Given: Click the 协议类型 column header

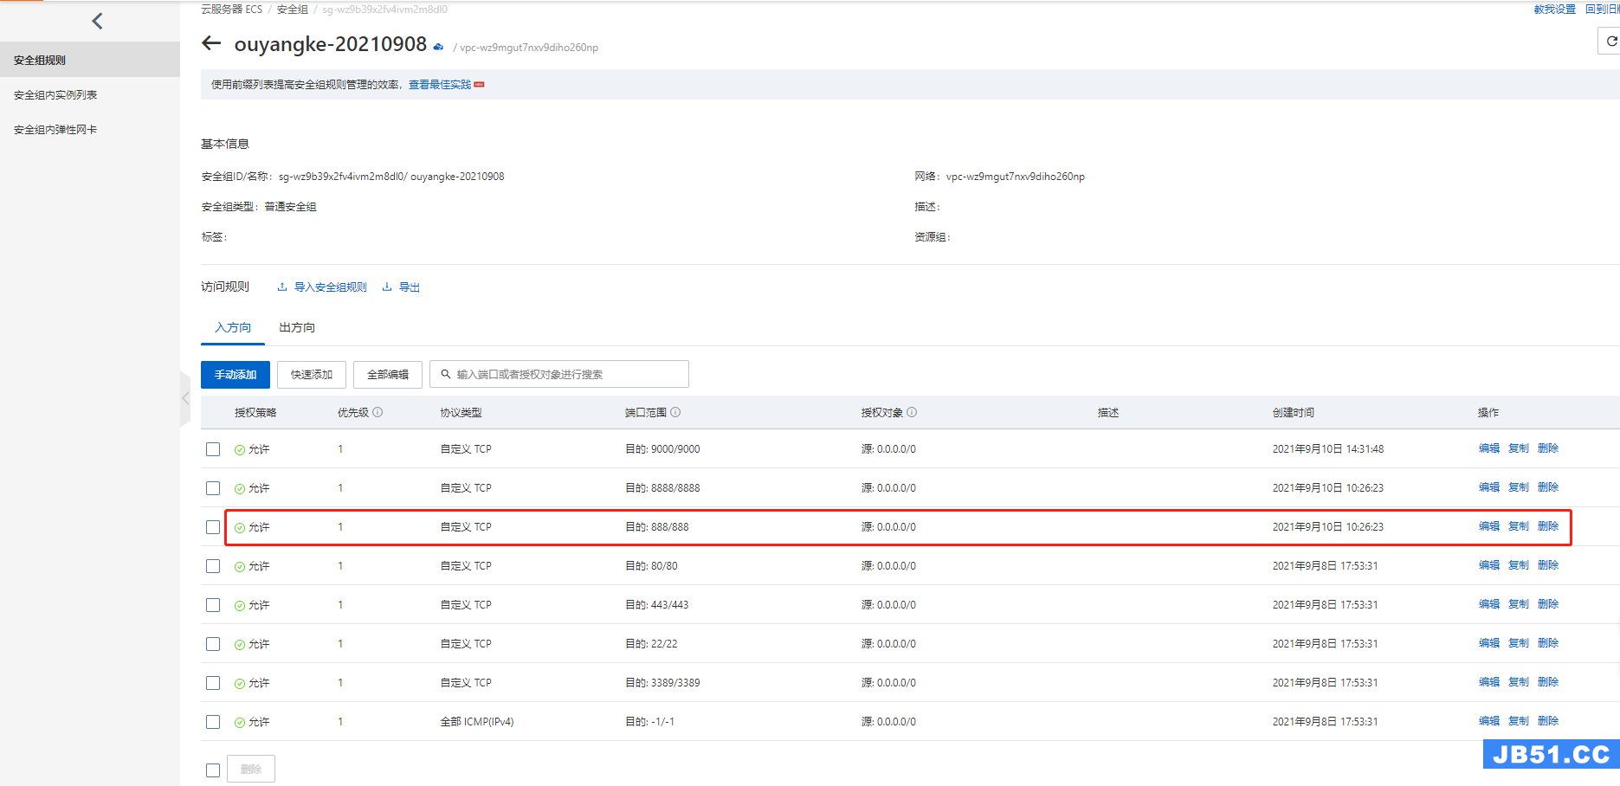Looking at the screenshot, I should click(461, 413).
